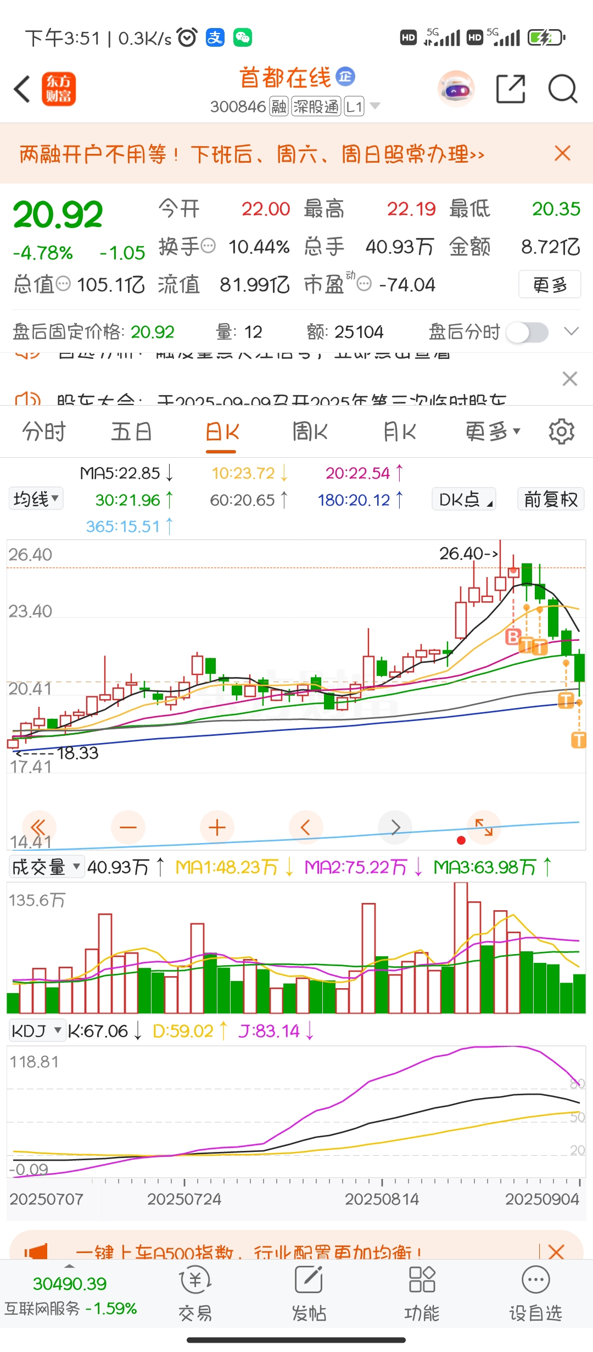The height and width of the screenshot is (1352, 593).
Task: Tap the share icon at top
Action: [511, 88]
